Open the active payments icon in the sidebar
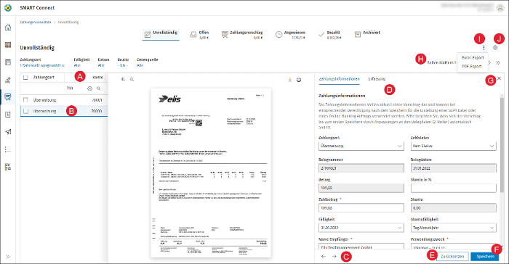The height and width of the screenshot is (264, 509). click(x=8, y=97)
